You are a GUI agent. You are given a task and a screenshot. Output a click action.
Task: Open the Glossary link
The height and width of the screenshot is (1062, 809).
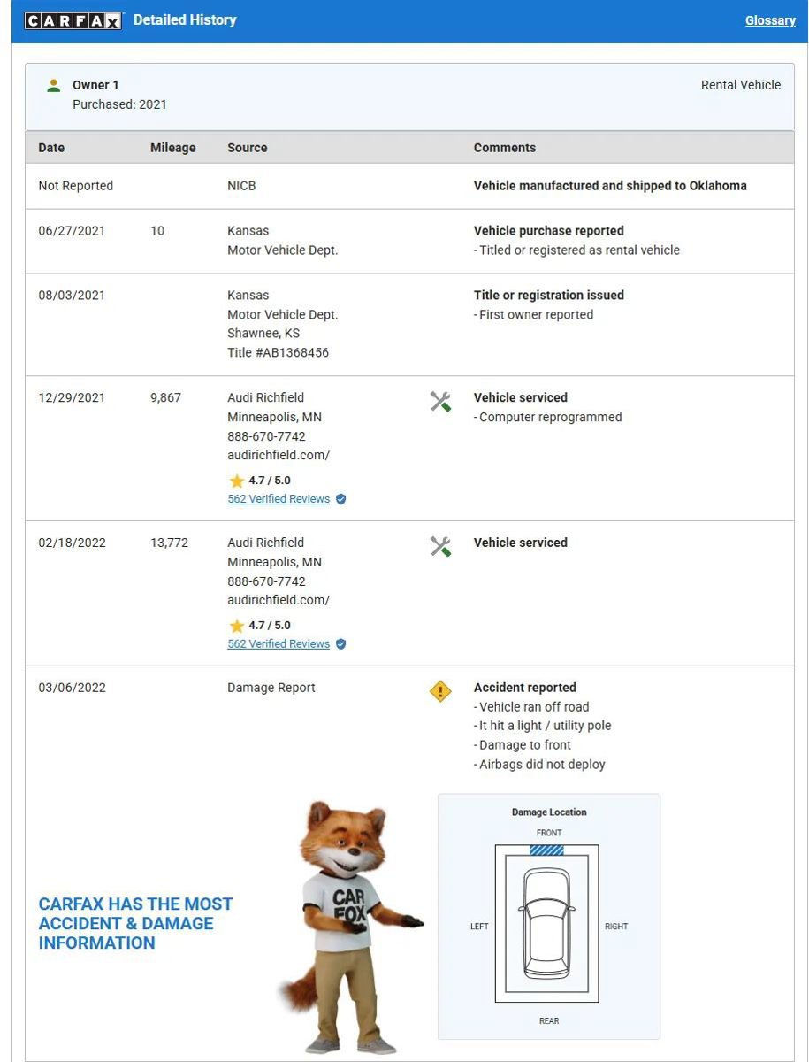(770, 20)
